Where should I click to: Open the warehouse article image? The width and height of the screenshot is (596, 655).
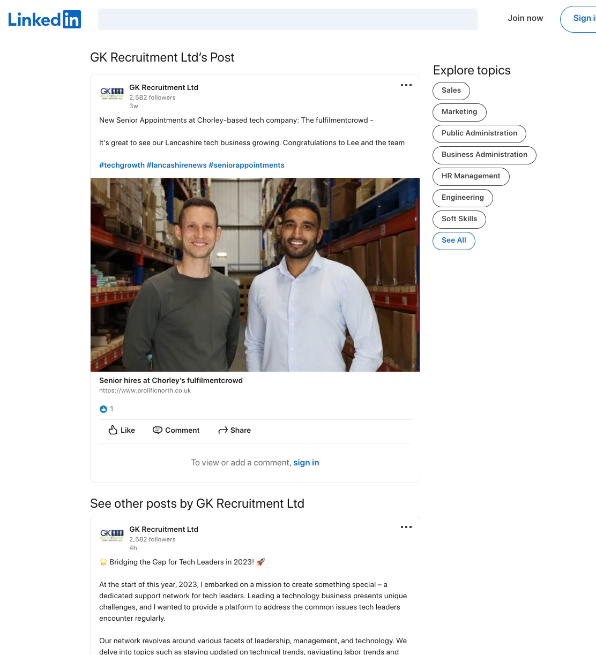[255, 275]
